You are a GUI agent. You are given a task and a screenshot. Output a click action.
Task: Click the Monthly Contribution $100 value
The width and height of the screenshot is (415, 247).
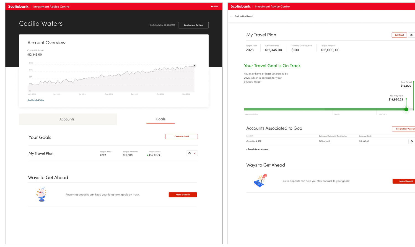295,50
